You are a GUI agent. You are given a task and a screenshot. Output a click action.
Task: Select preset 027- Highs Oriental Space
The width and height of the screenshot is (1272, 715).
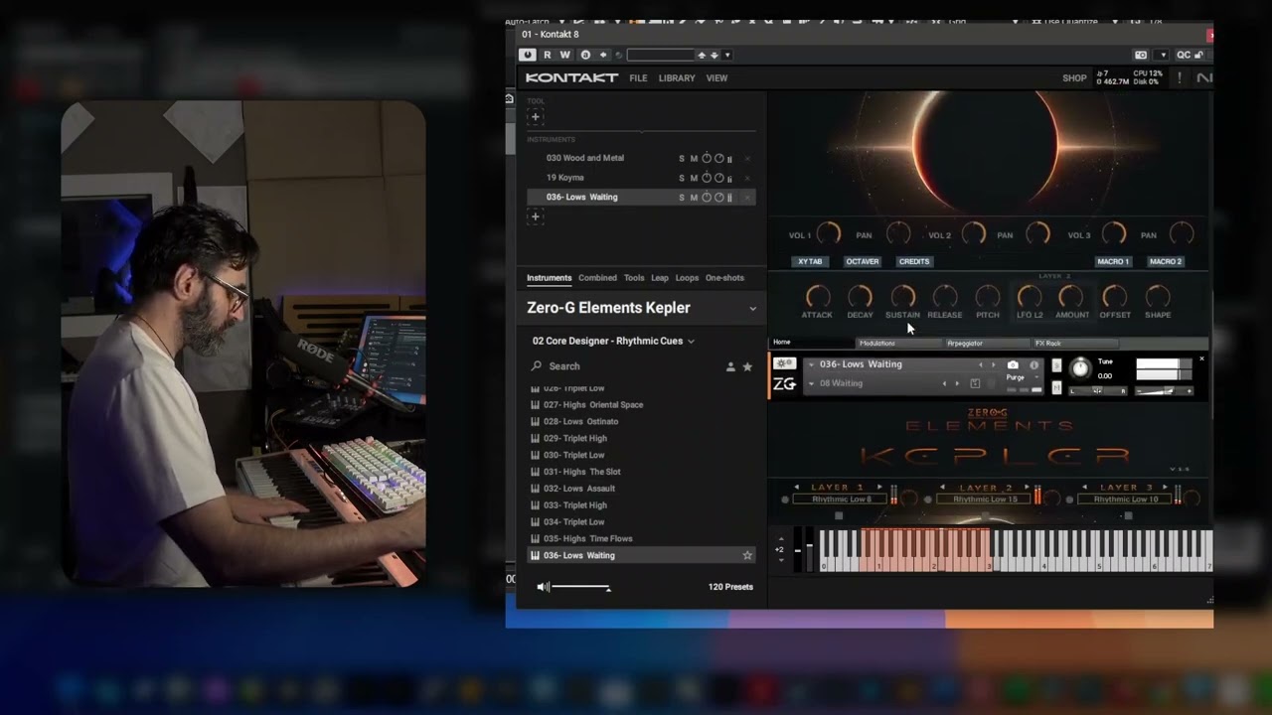[x=593, y=405]
